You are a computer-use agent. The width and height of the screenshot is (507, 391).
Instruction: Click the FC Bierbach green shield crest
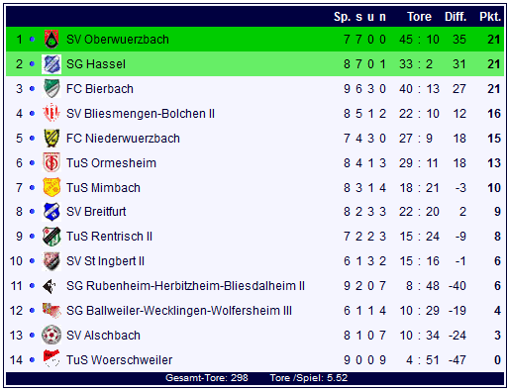coord(51,88)
